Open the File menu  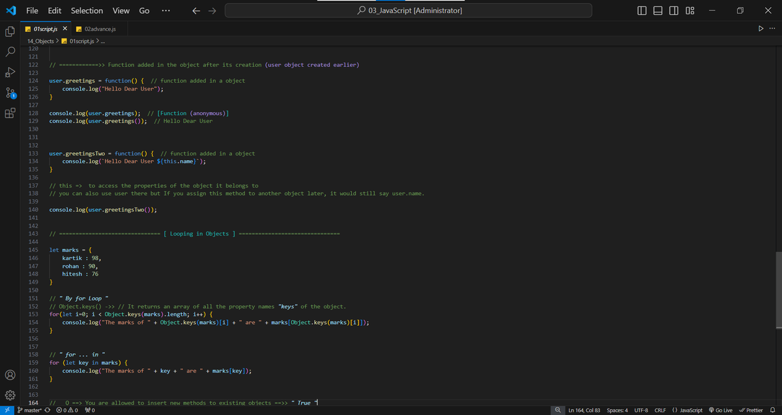click(32, 10)
